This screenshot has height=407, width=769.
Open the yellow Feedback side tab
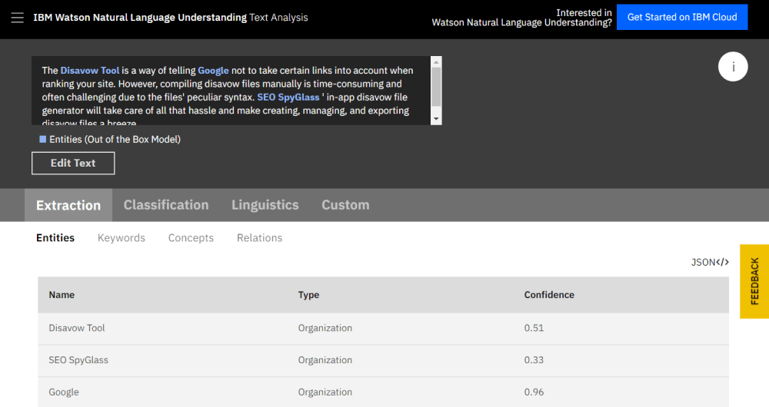click(754, 281)
